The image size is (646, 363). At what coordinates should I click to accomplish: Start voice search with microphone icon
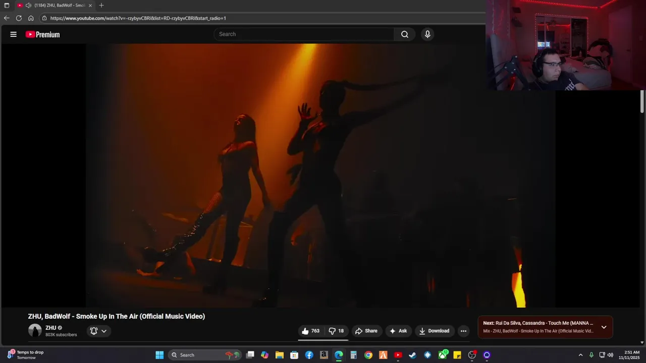click(427, 34)
